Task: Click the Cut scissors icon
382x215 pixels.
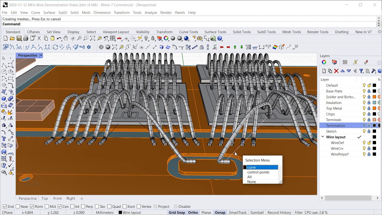Action: pos(39,39)
